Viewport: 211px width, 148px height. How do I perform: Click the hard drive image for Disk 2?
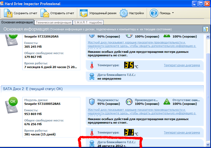click(x=11, y=107)
